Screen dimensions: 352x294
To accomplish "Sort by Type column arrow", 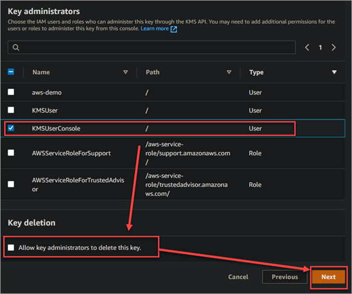I will pyautogui.click(x=334, y=72).
